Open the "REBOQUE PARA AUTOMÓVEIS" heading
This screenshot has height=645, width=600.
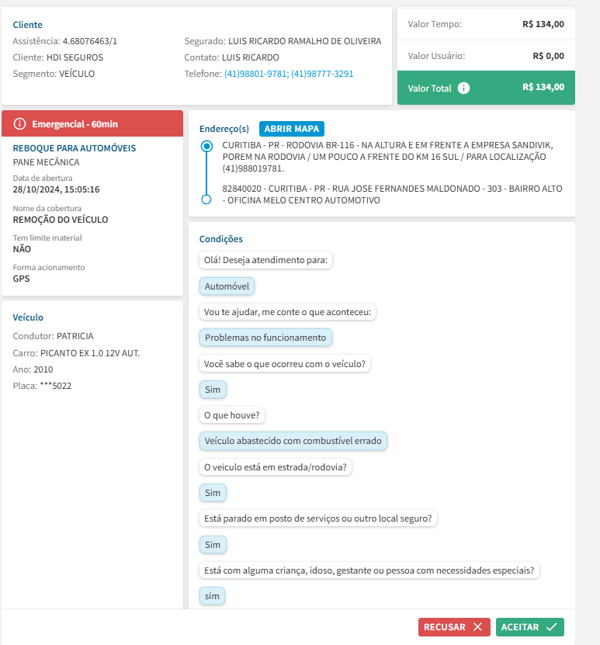coord(75,148)
